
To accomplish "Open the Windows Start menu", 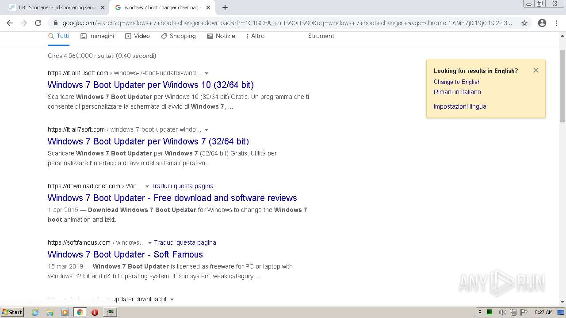I will click(x=12, y=312).
